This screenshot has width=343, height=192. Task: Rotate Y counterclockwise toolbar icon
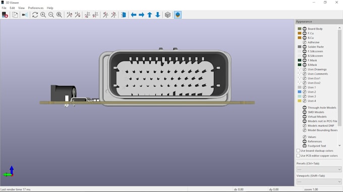[x=95, y=15]
